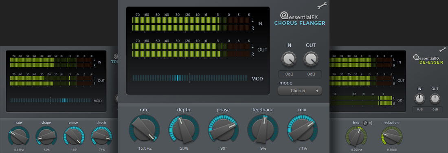The height and width of the screenshot is (153, 448).
Task: Click the MOD meter in Tremolo window
Action: (x=50, y=100)
